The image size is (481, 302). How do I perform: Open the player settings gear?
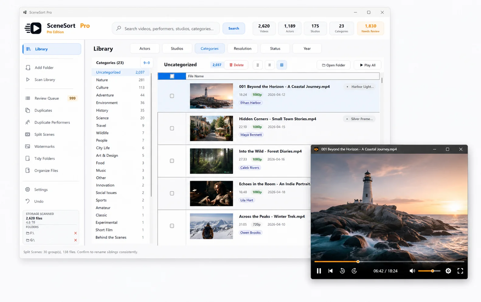(x=448, y=271)
